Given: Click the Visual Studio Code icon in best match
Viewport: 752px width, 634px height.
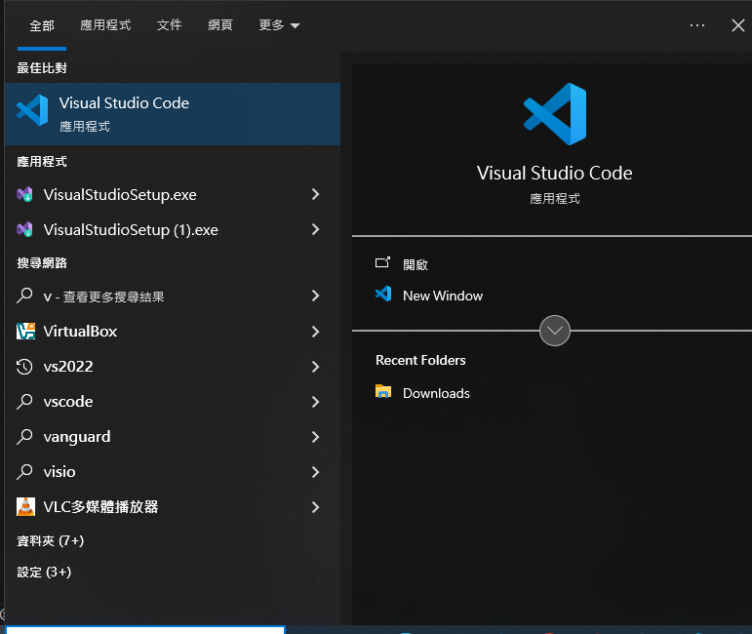Looking at the screenshot, I should (x=32, y=111).
